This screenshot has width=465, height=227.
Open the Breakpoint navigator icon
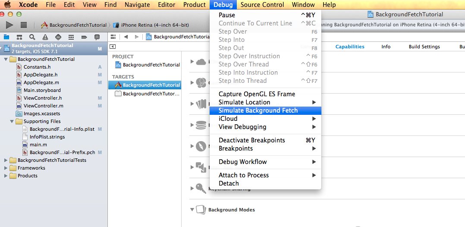[84, 37]
